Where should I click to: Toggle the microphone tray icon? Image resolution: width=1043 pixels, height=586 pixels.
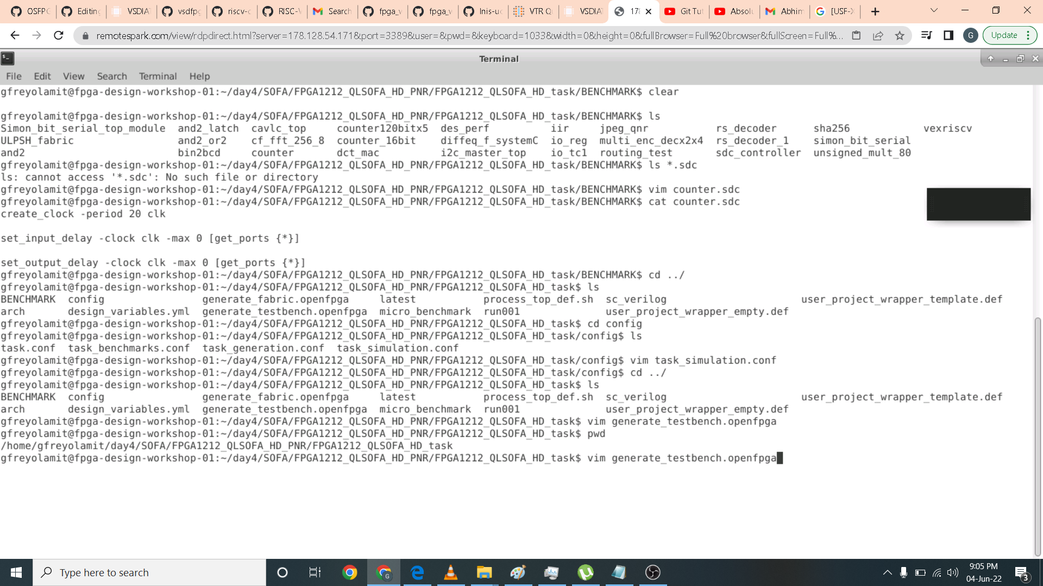tap(903, 572)
